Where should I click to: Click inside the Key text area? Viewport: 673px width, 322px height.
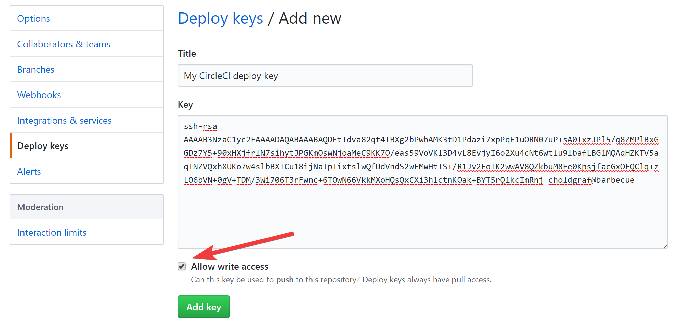422,214
